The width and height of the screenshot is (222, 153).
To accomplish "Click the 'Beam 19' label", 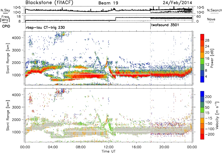I will click(x=108, y=3).
